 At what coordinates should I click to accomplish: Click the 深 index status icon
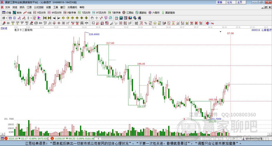pyautogui.click(x=52, y=139)
